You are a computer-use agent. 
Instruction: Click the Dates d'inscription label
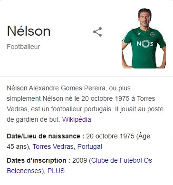coord(38,160)
